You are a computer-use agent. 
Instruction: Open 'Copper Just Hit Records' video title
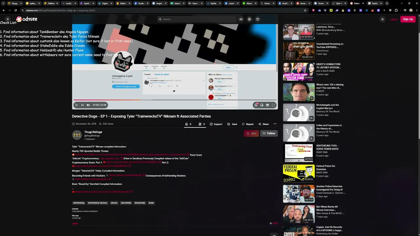coord(330,228)
